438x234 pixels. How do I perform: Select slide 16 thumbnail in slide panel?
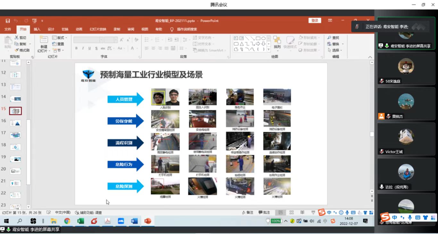click(x=15, y=123)
